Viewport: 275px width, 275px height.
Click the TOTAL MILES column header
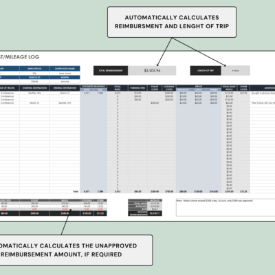pyautogui.click(x=118, y=88)
